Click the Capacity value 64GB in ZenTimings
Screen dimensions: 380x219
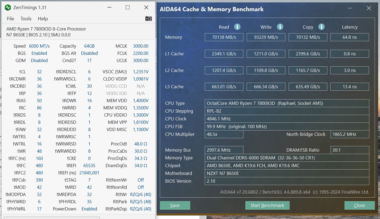coord(89,46)
